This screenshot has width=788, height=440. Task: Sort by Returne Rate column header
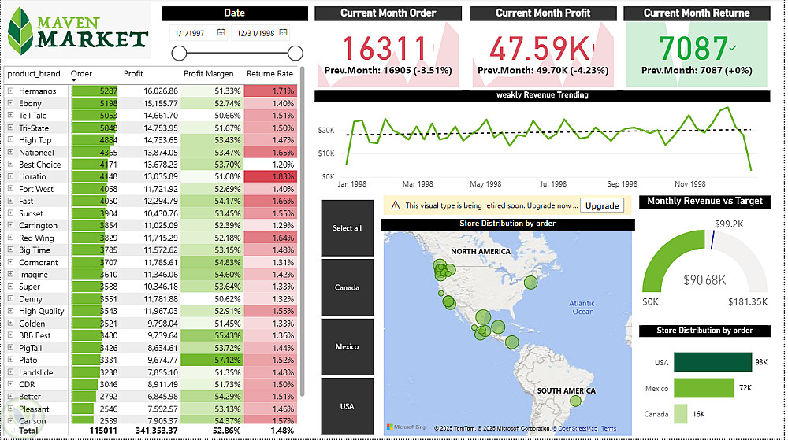269,74
